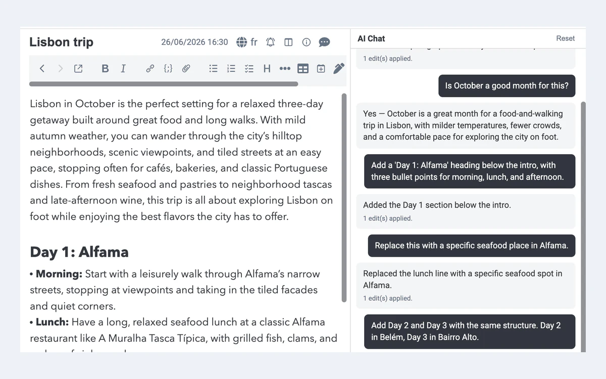This screenshot has height=379, width=606.
Task: Click the note editor vertical scrollbar
Action: pyautogui.click(x=344, y=198)
